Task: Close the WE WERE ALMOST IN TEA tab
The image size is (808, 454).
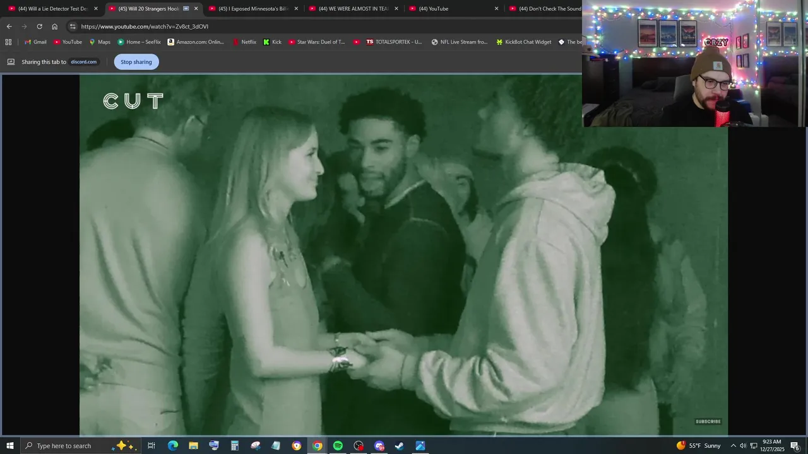Action: pos(396,9)
